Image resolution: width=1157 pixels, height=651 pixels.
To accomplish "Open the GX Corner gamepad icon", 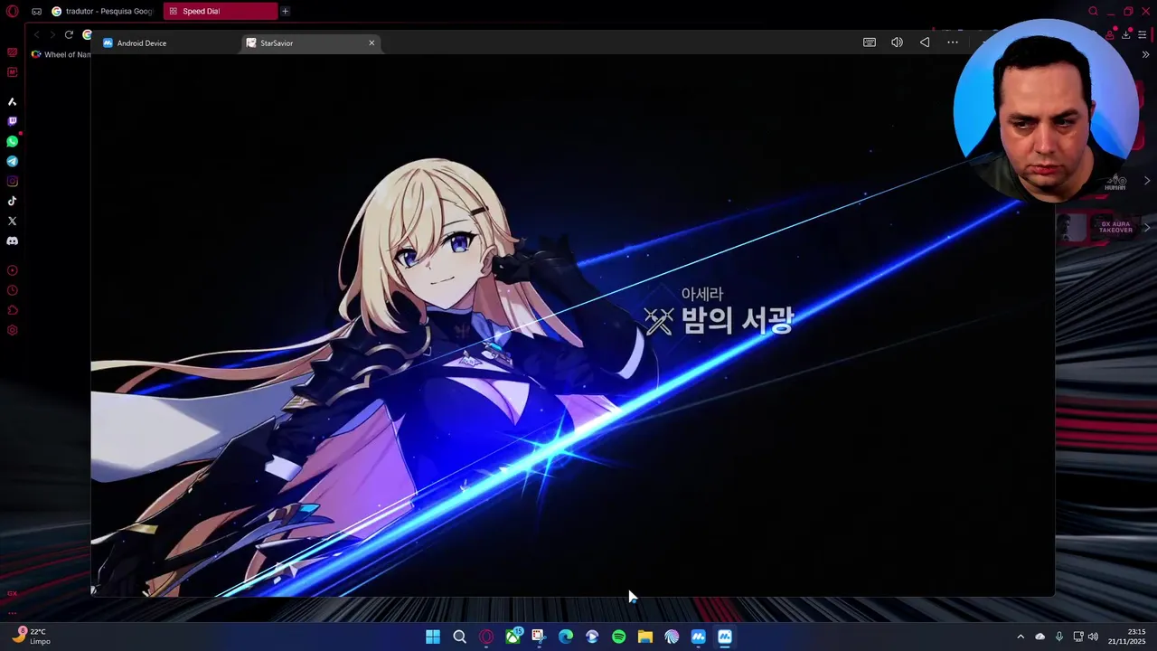I will [x=36, y=11].
